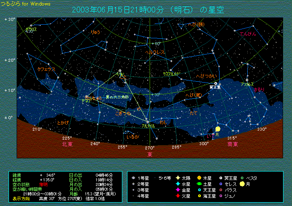Image resolution: width=292 pixels, height=206 pixels.
Task: Select the cyan 水星 Mercury symbol in the legend
Action: (178, 184)
